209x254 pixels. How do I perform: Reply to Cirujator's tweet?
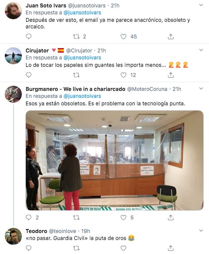(x=28, y=75)
